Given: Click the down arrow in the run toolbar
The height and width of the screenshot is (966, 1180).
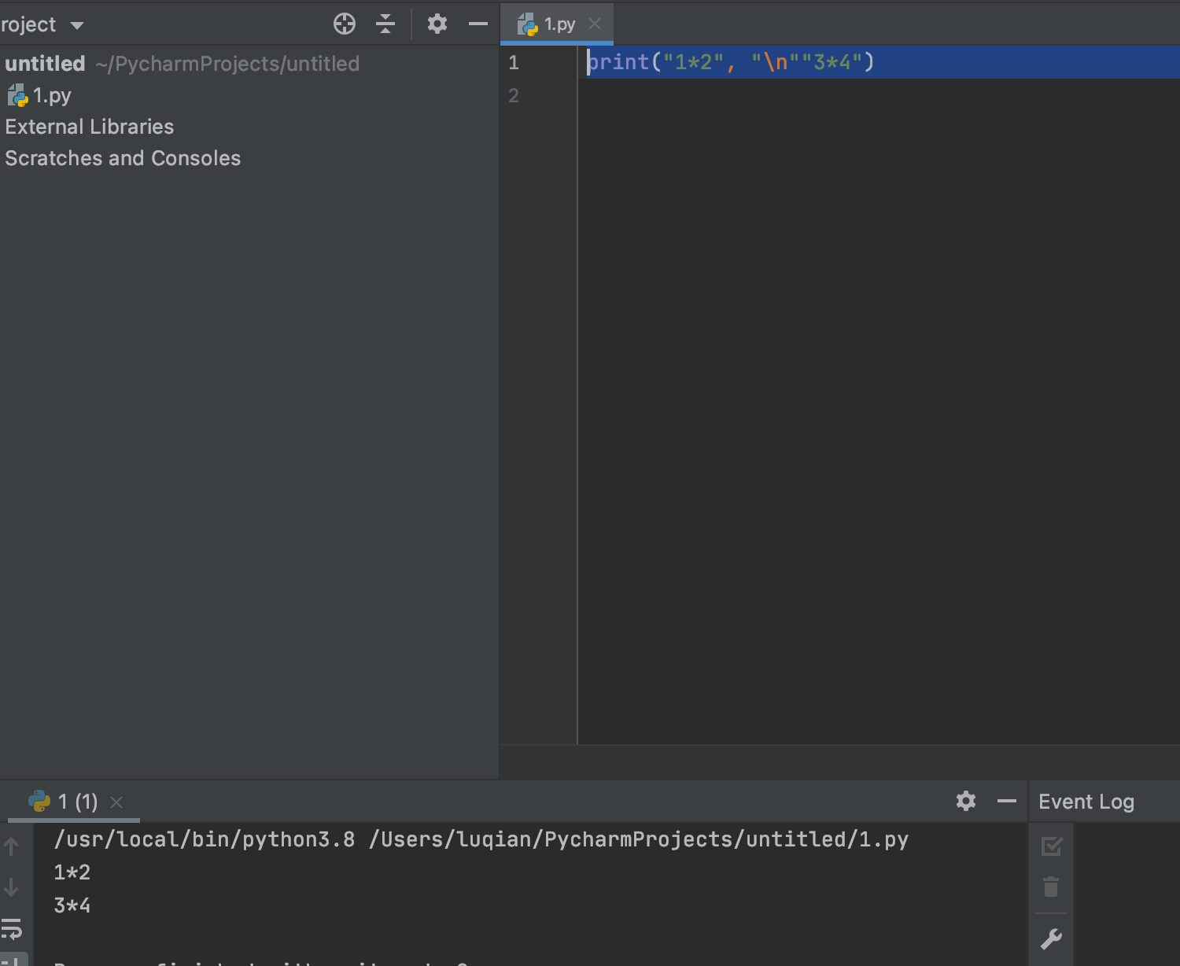Looking at the screenshot, I should (x=11, y=887).
